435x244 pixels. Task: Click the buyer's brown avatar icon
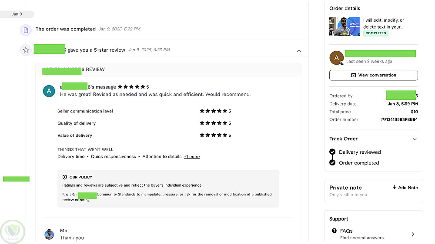[x=336, y=58]
